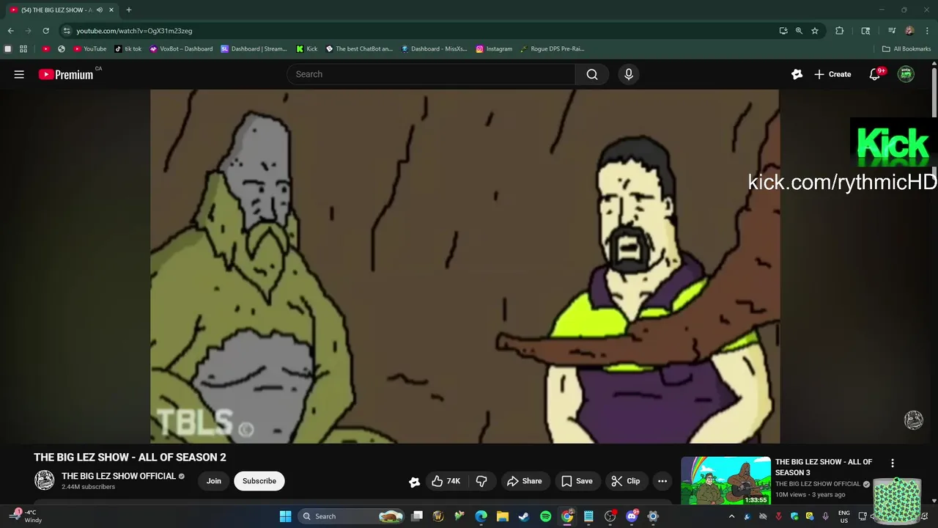The width and height of the screenshot is (938, 528).
Task: Click the Clip button
Action: (x=626, y=481)
